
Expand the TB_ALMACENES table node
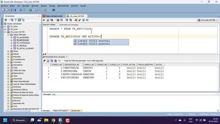point(11,38)
